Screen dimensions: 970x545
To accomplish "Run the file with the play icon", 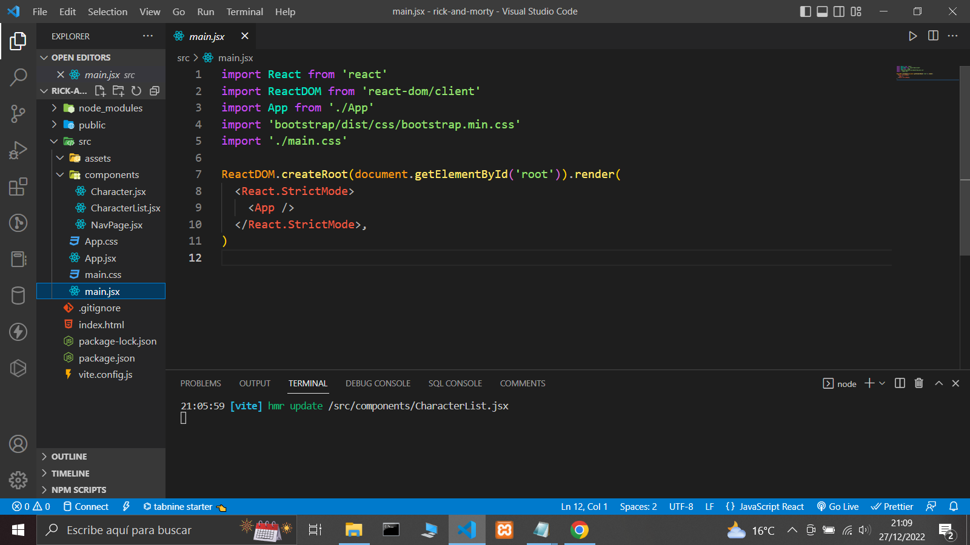I will [x=912, y=36].
